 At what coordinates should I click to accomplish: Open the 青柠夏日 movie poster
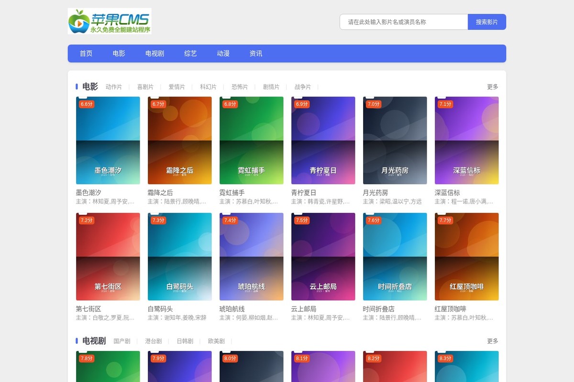(x=323, y=140)
